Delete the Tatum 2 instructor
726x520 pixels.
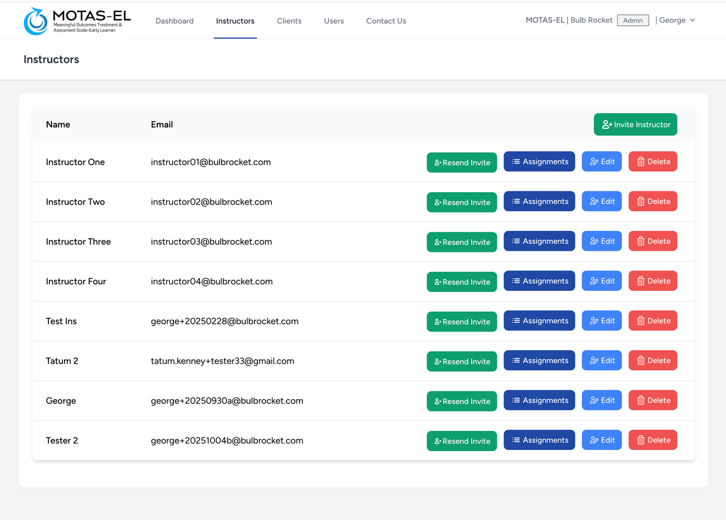pyautogui.click(x=652, y=360)
